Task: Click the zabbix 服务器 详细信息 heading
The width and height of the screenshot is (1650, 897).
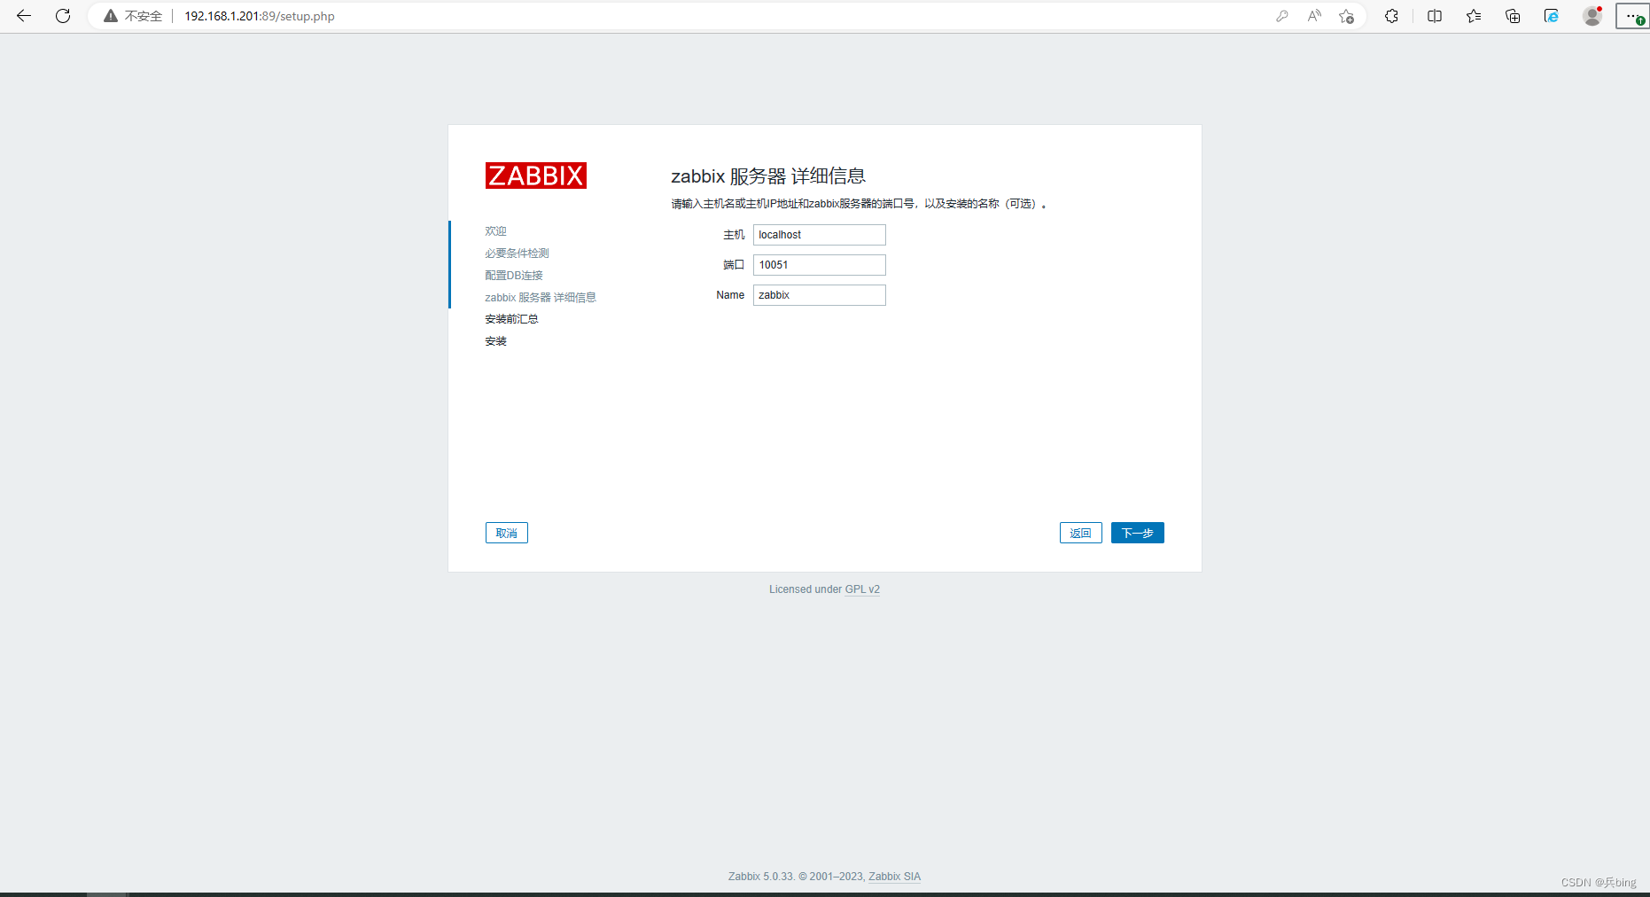Action: point(768,176)
